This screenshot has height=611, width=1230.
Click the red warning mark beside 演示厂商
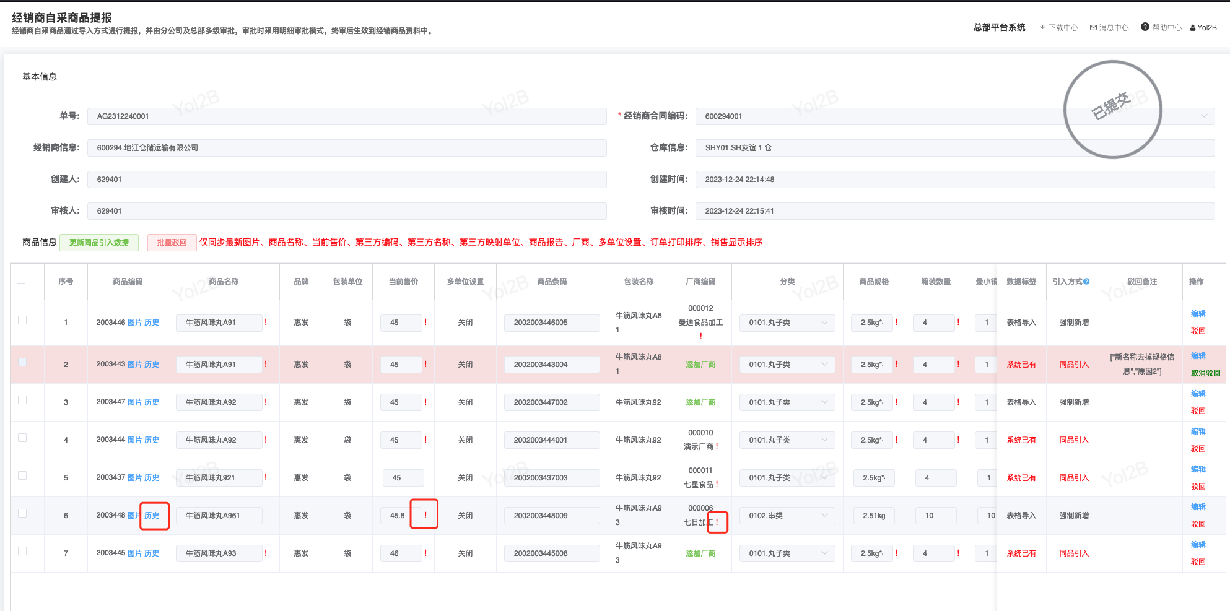717,446
